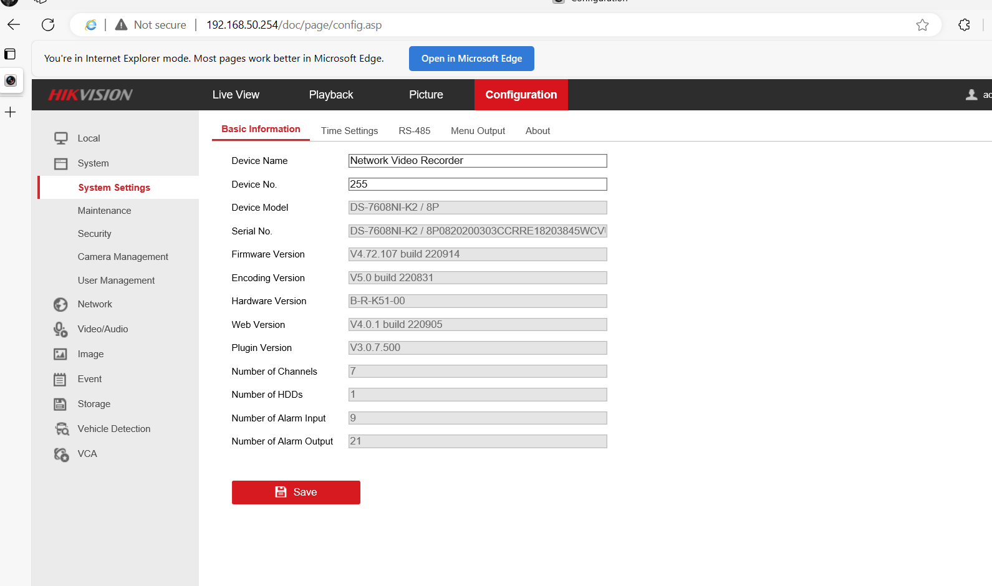Click the browser back arrow

coord(14,25)
